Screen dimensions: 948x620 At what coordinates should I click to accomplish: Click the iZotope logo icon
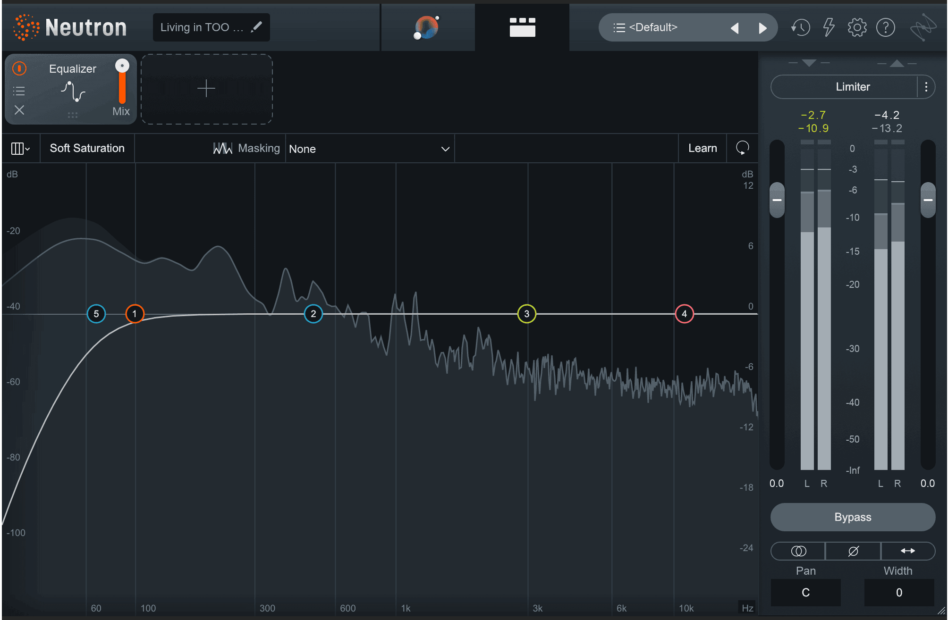923,27
